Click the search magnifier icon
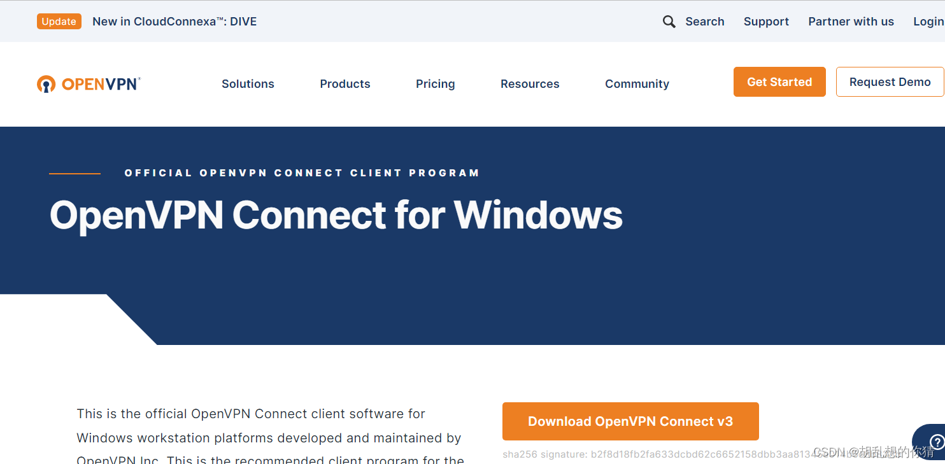The image size is (945, 464). point(669,22)
